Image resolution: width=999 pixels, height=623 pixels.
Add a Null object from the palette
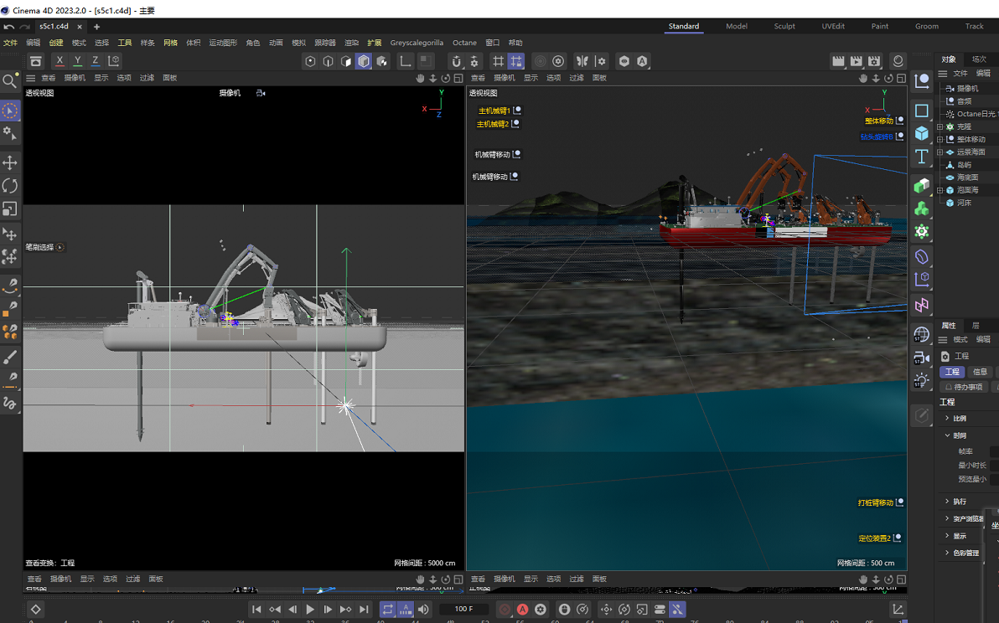coord(921,81)
